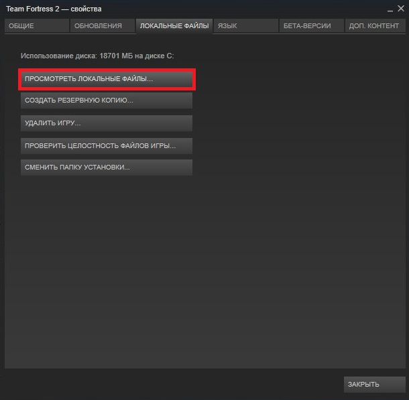Close the properties window with the X icon
This screenshot has width=409, height=400.
[401, 8]
